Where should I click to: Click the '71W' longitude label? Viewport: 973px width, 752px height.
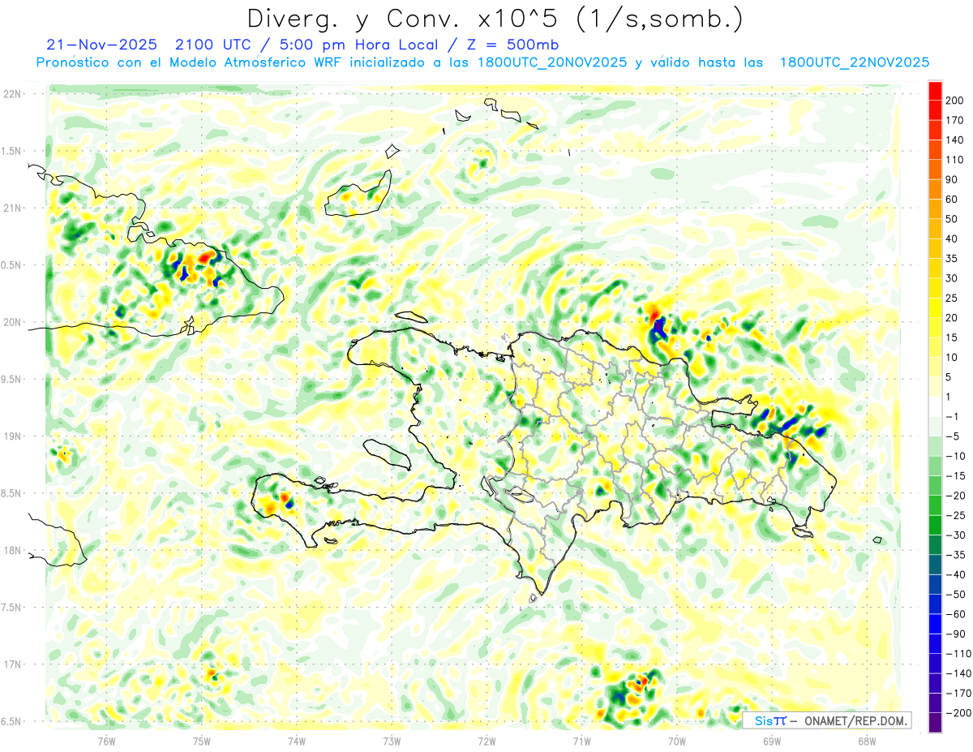581,741
